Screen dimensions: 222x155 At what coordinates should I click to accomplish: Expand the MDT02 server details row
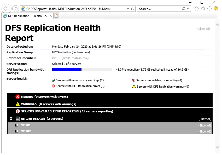point(17,131)
